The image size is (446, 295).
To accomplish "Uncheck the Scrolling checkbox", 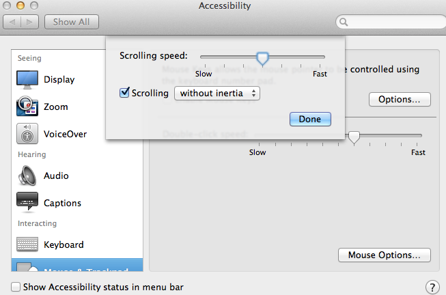I will [x=124, y=93].
